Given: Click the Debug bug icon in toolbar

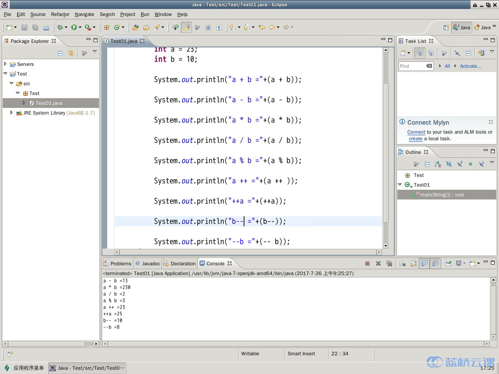Looking at the screenshot, I should tap(60, 27).
